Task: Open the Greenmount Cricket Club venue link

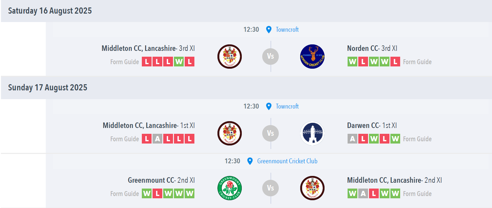Action: click(x=287, y=161)
